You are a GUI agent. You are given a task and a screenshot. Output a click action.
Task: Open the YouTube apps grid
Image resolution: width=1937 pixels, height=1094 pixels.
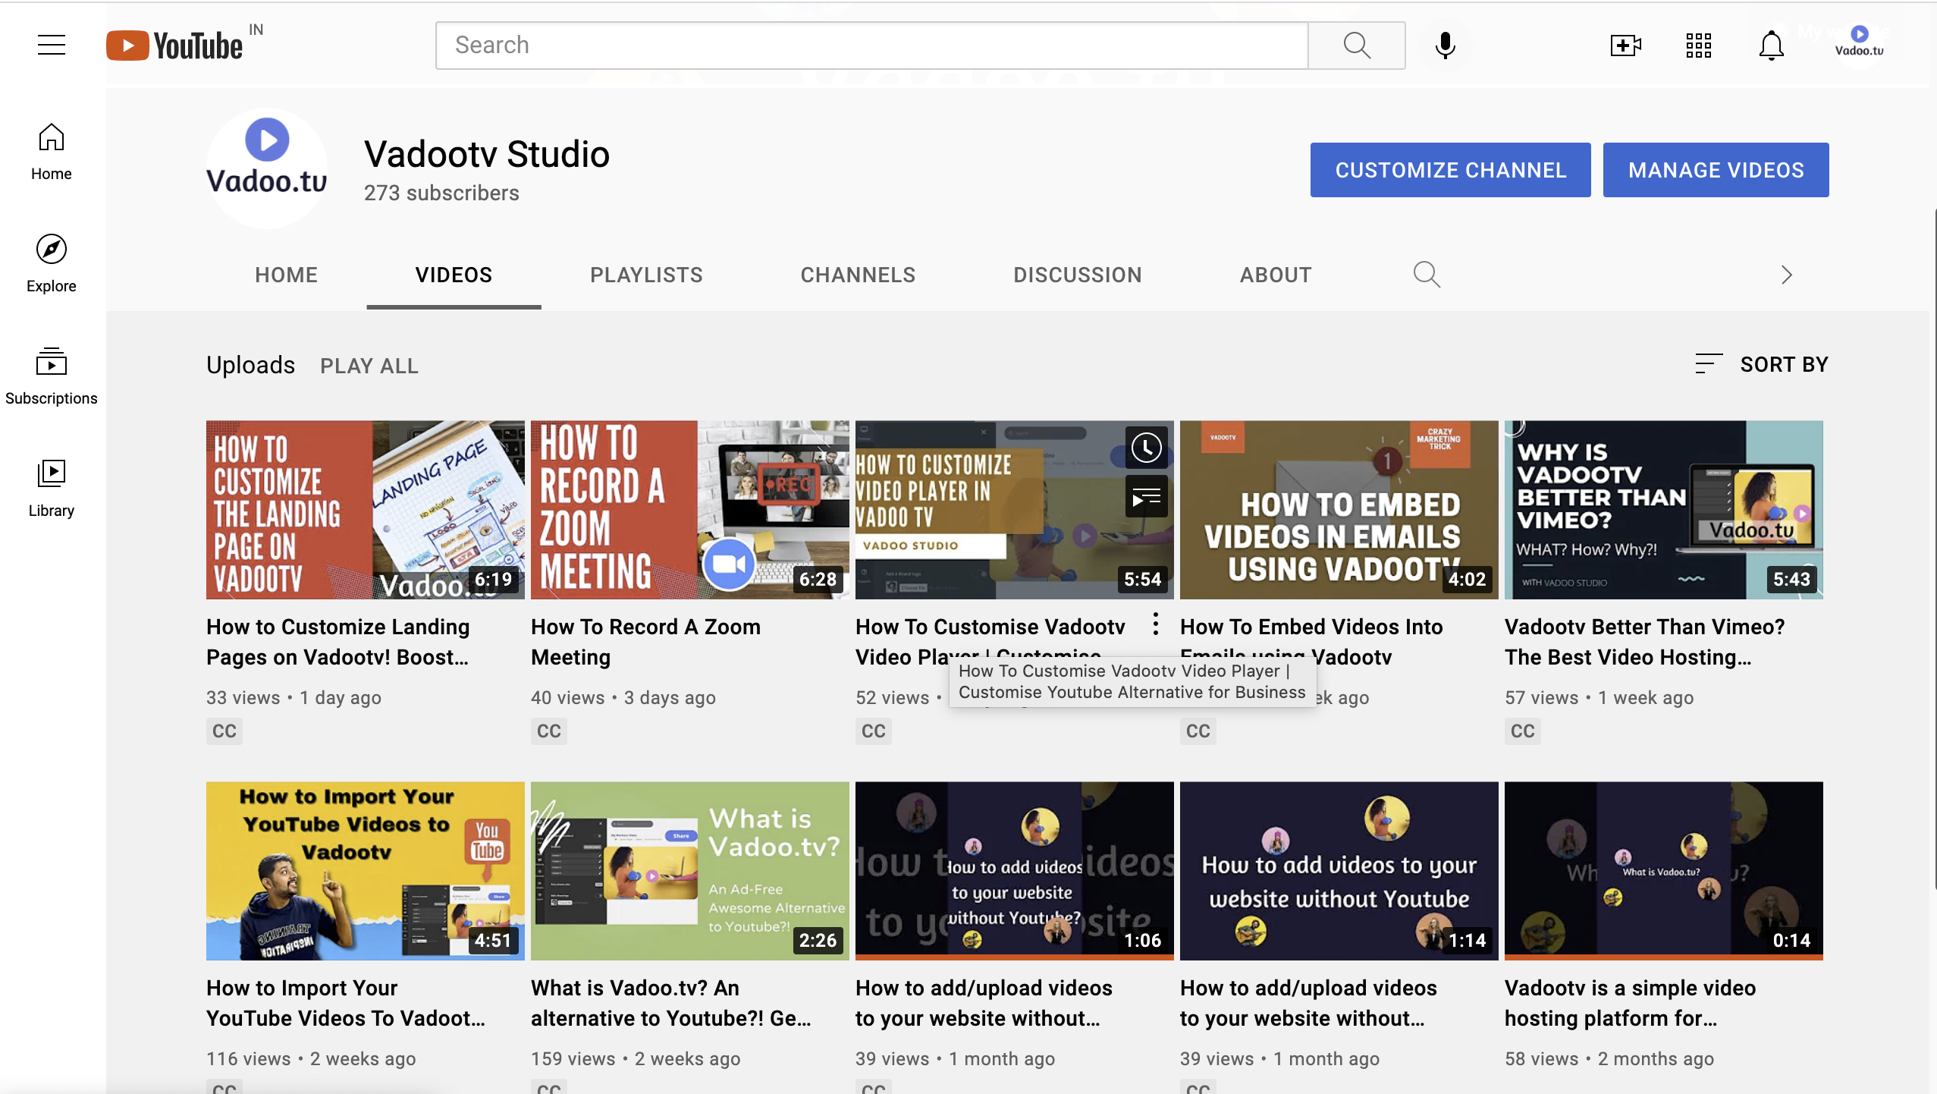pyautogui.click(x=1699, y=46)
